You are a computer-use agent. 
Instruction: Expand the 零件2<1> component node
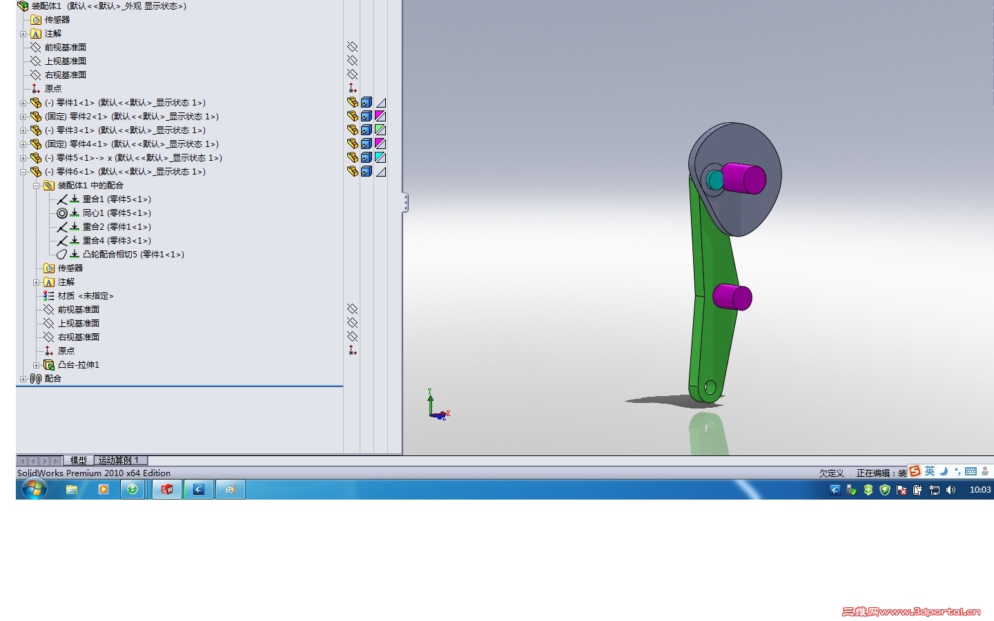point(23,117)
